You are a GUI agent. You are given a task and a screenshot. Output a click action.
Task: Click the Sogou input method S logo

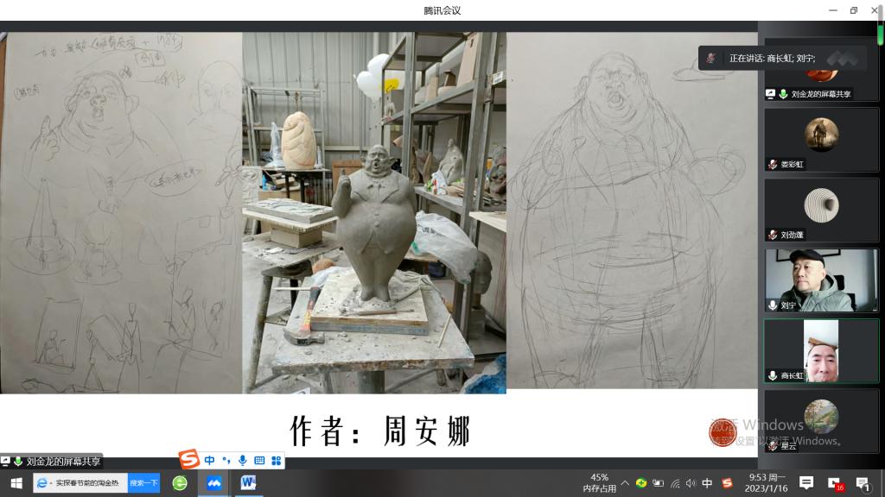(189, 460)
